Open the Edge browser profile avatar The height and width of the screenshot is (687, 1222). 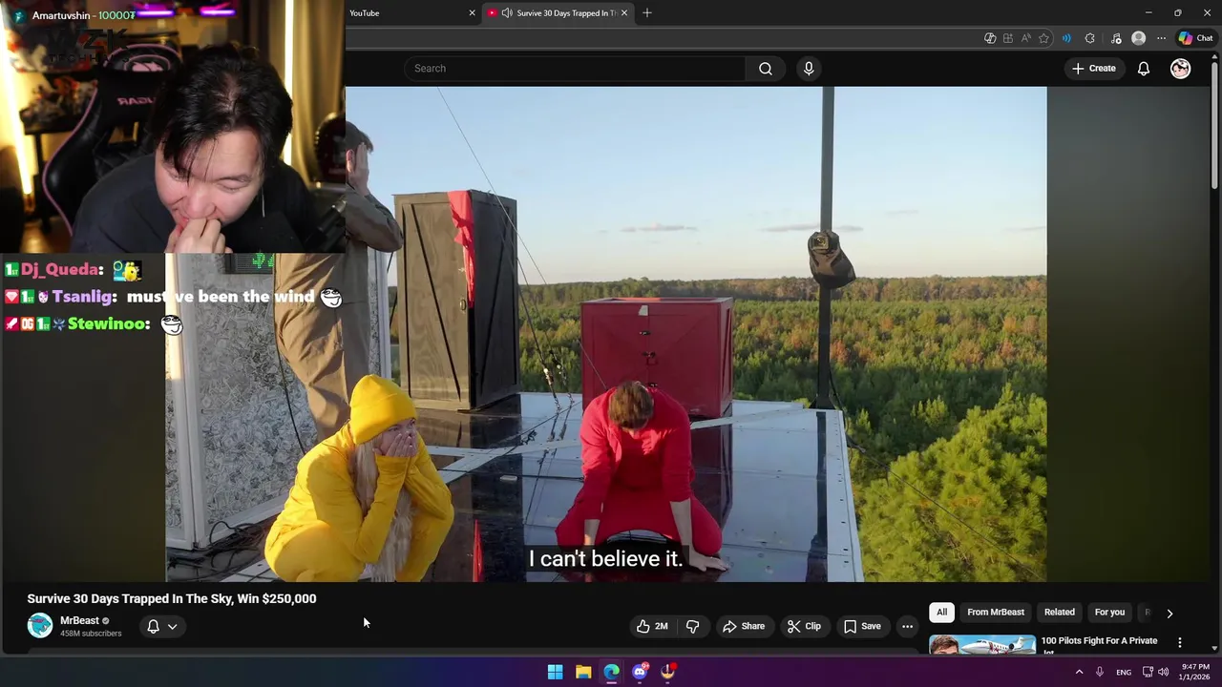1138,38
